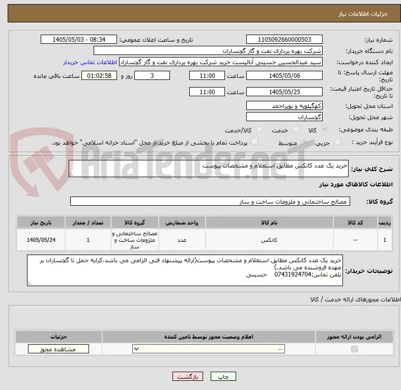
Task: Click the response deadline date 1405/05/06
Action: click(x=284, y=76)
